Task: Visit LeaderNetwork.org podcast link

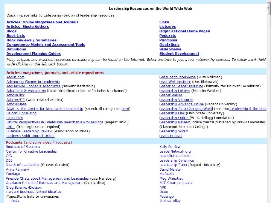Action: pos(175,151)
